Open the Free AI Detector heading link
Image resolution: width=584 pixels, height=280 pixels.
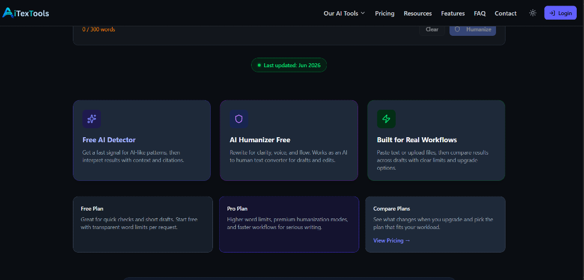(x=109, y=140)
